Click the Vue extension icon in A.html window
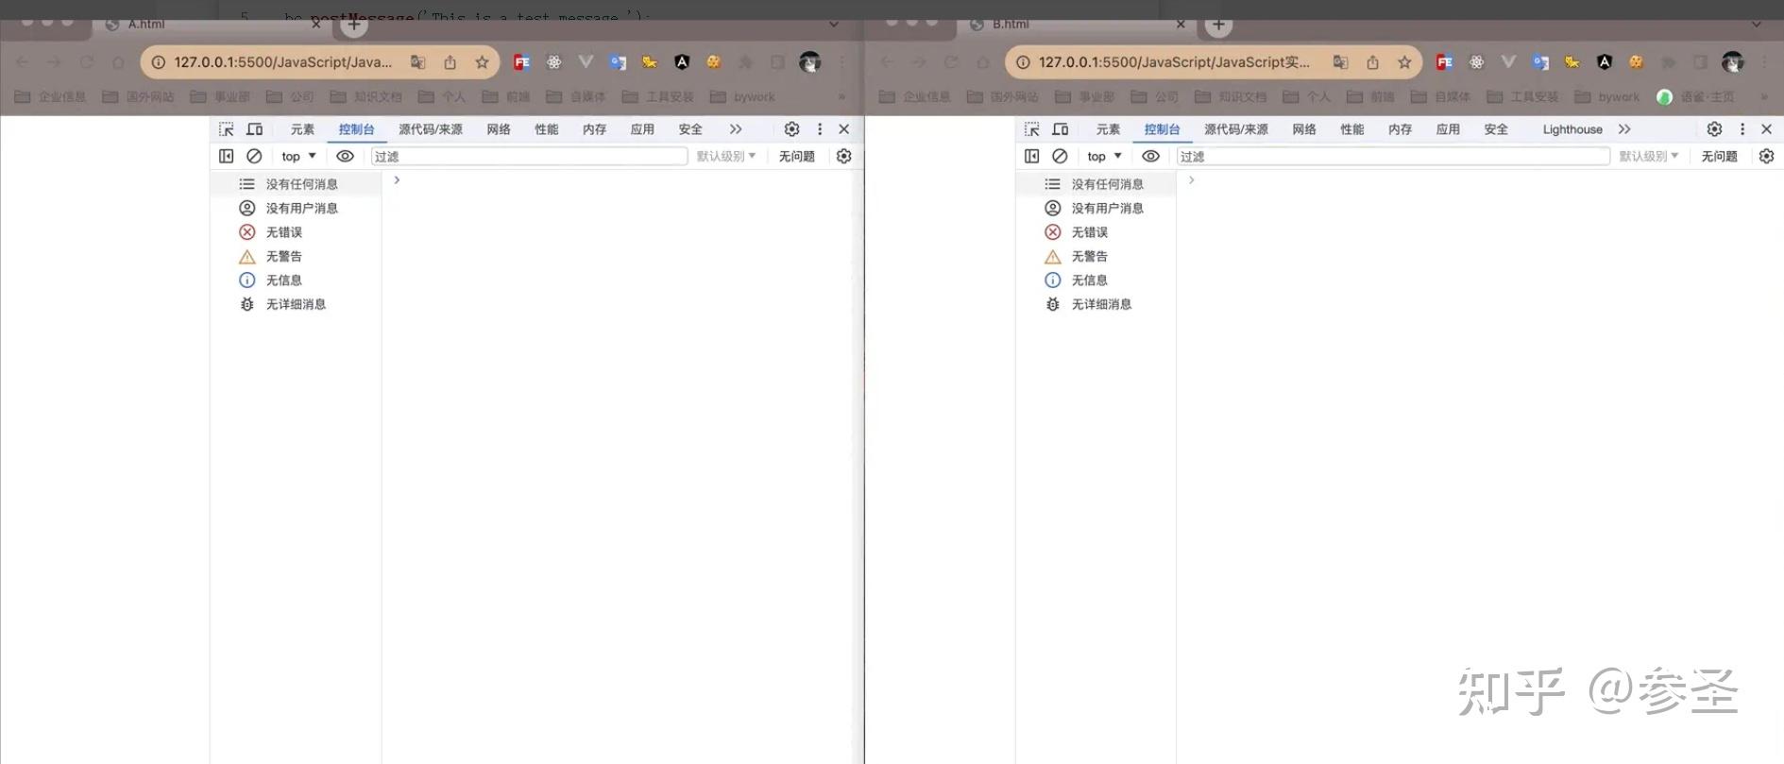Image resolution: width=1784 pixels, height=764 pixels. click(586, 62)
